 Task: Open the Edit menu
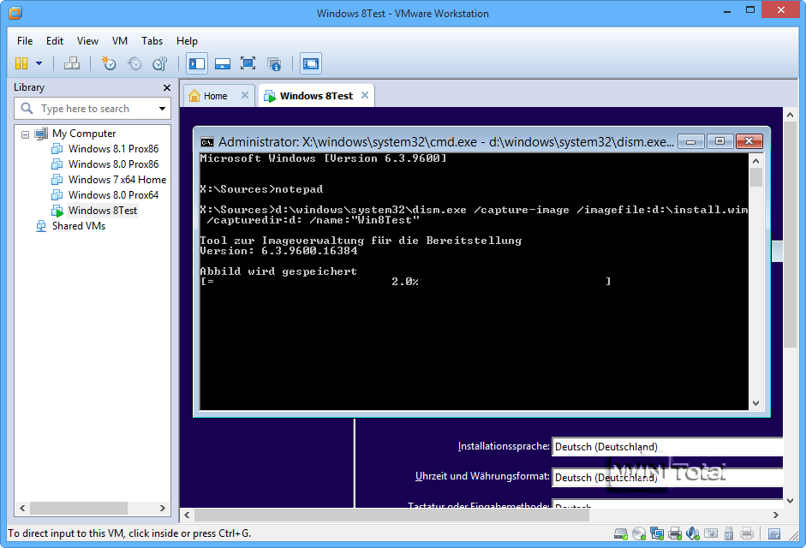55,41
